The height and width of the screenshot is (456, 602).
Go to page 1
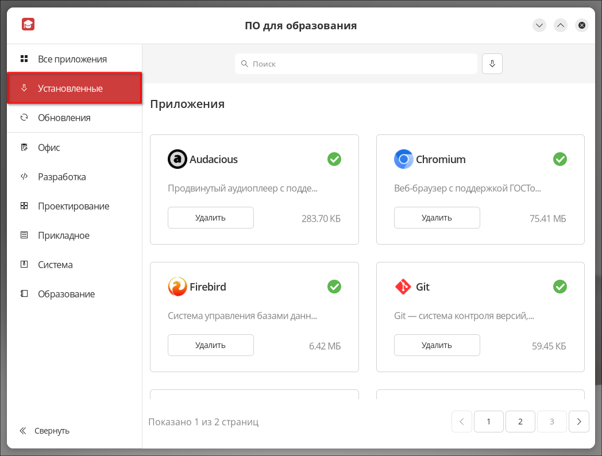pos(489,422)
